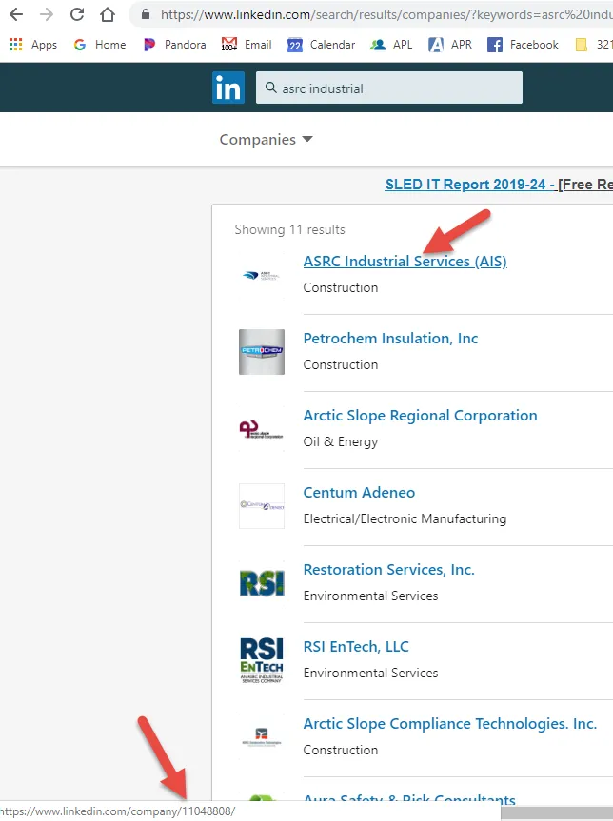Open the Centum Adeneo company link
Viewport: 613px width, 821px height.
click(x=359, y=492)
